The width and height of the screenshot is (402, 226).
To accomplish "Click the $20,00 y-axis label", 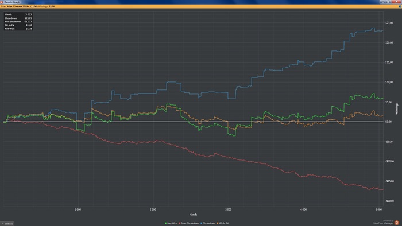I will tap(389, 42).
